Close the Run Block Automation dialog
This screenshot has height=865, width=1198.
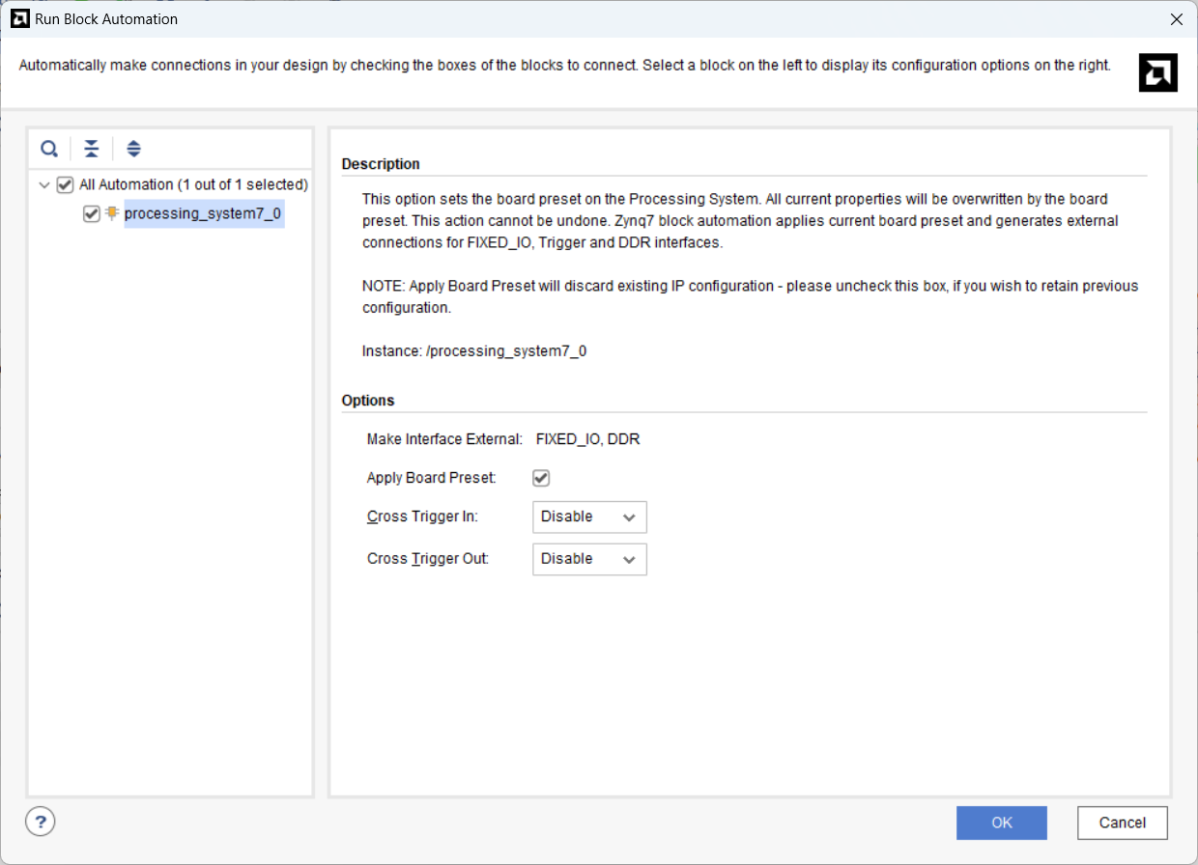(x=1176, y=19)
